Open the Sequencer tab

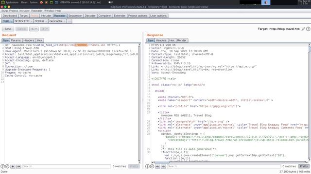click(75, 15)
